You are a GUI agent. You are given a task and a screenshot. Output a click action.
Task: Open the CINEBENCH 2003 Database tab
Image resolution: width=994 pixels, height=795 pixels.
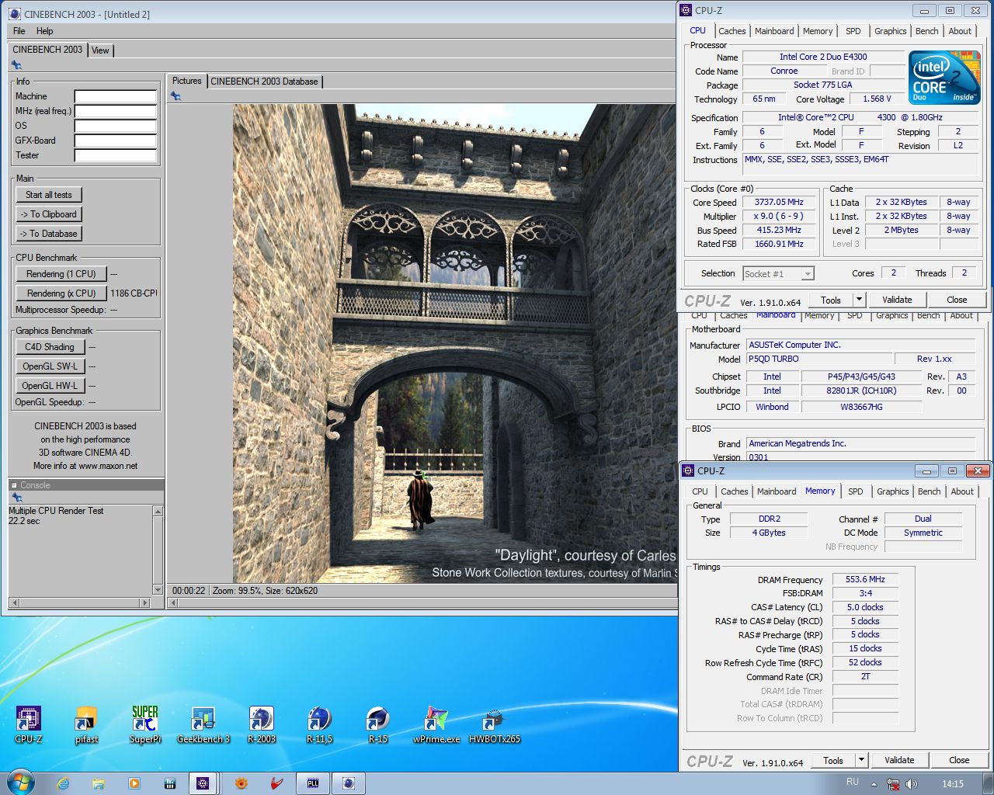264,82
